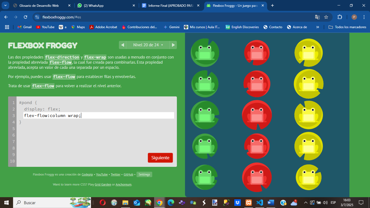Go to the next level arrow

click(x=173, y=45)
